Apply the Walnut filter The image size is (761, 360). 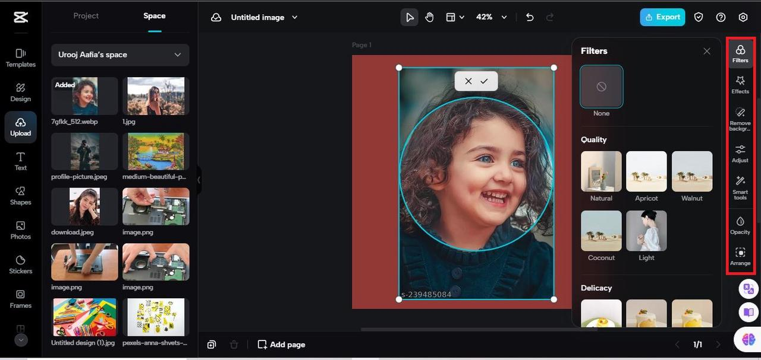692,171
